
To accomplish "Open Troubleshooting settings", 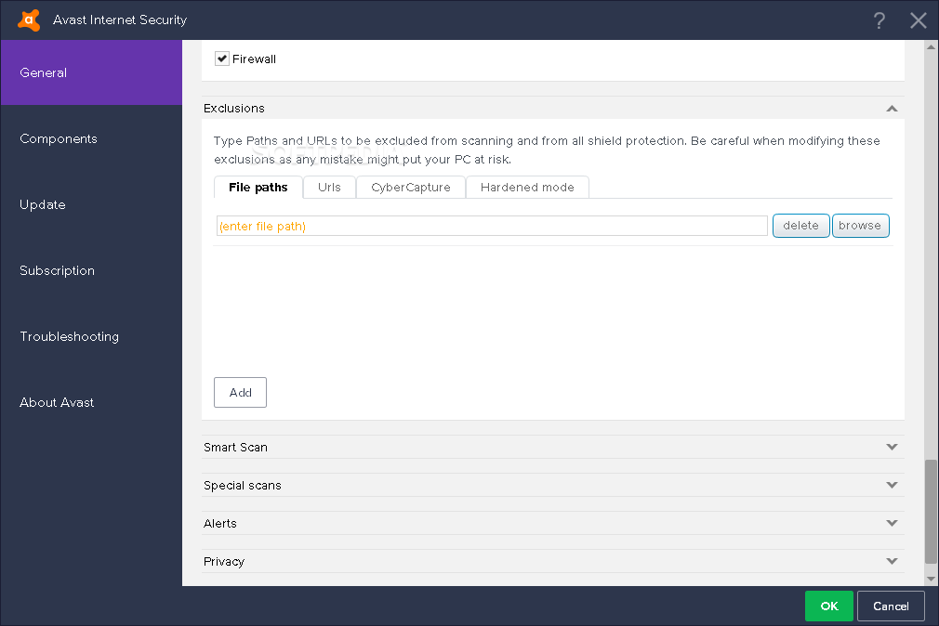I will [91, 336].
